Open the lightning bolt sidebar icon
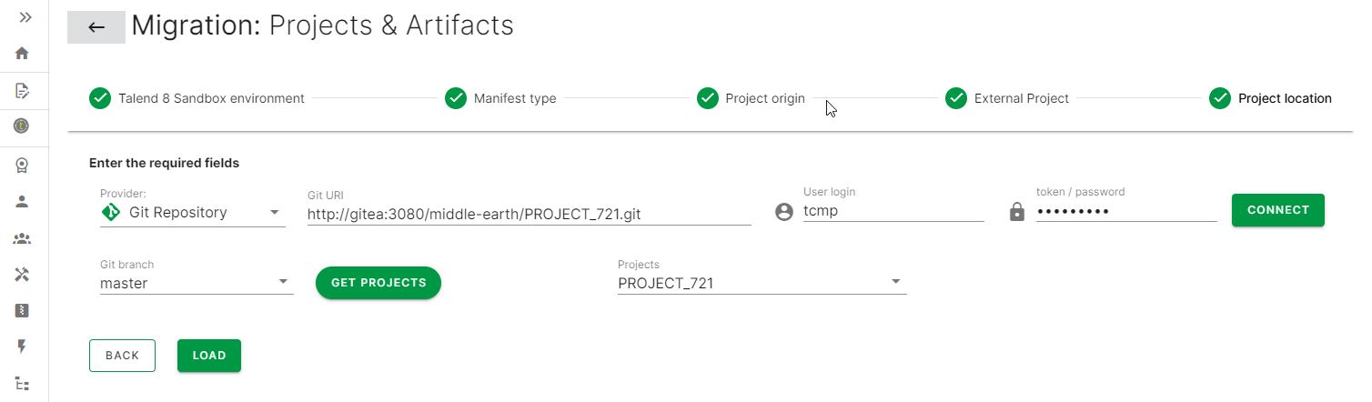Image resolution: width=1372 pixels, height=402 pixels. (x=23, y=347)
